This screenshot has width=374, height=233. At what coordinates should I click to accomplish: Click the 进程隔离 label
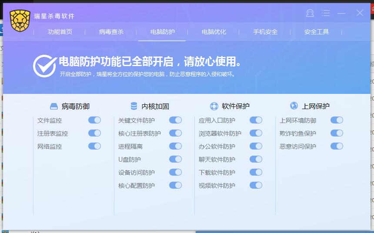tap(130, 146)
